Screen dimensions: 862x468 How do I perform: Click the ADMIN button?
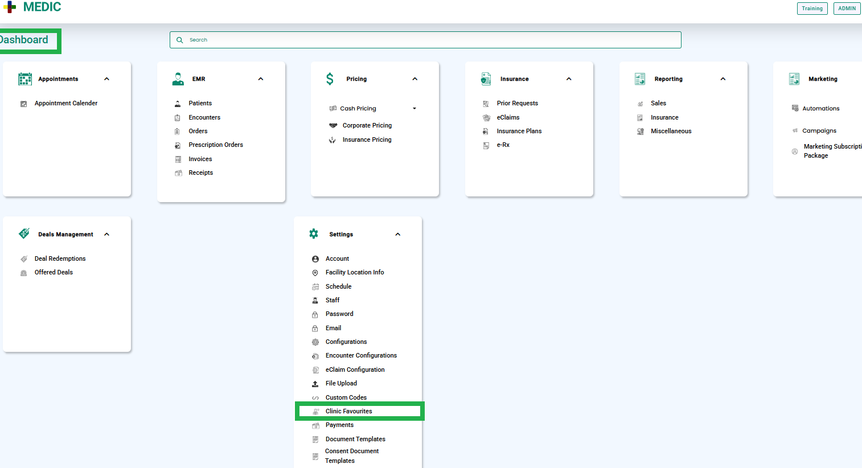847,9
